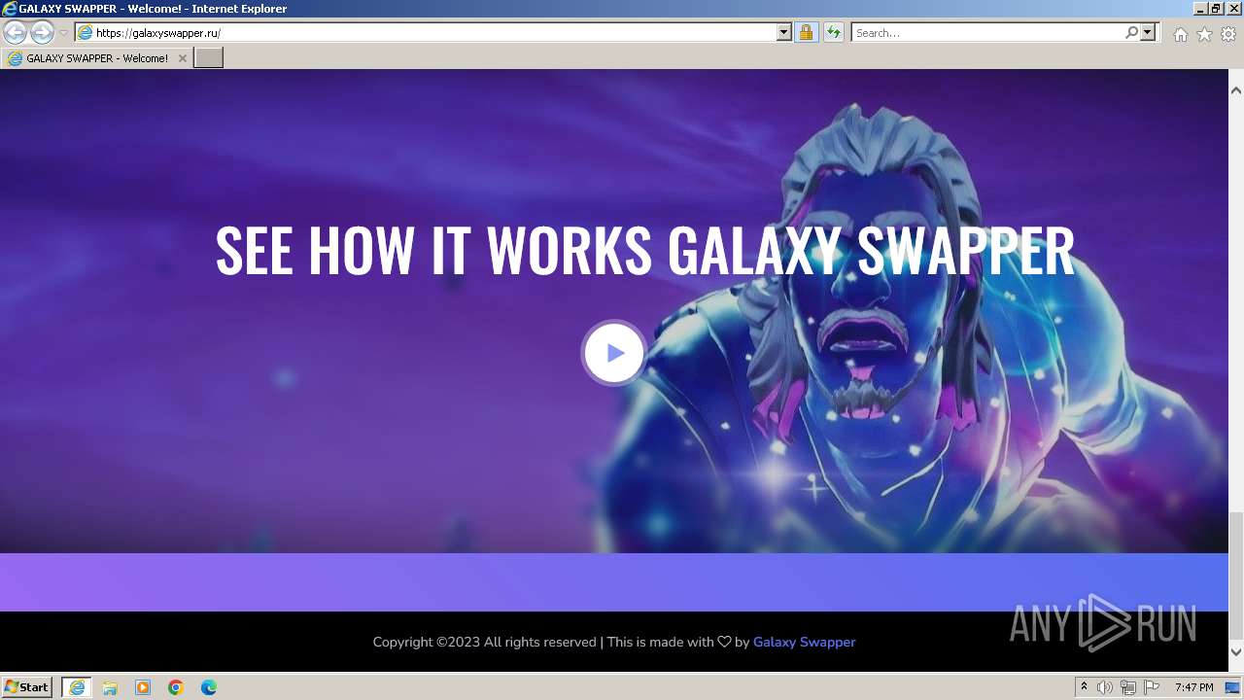Click the taskbar clock showing 7:47 PM

point(1193,687)
